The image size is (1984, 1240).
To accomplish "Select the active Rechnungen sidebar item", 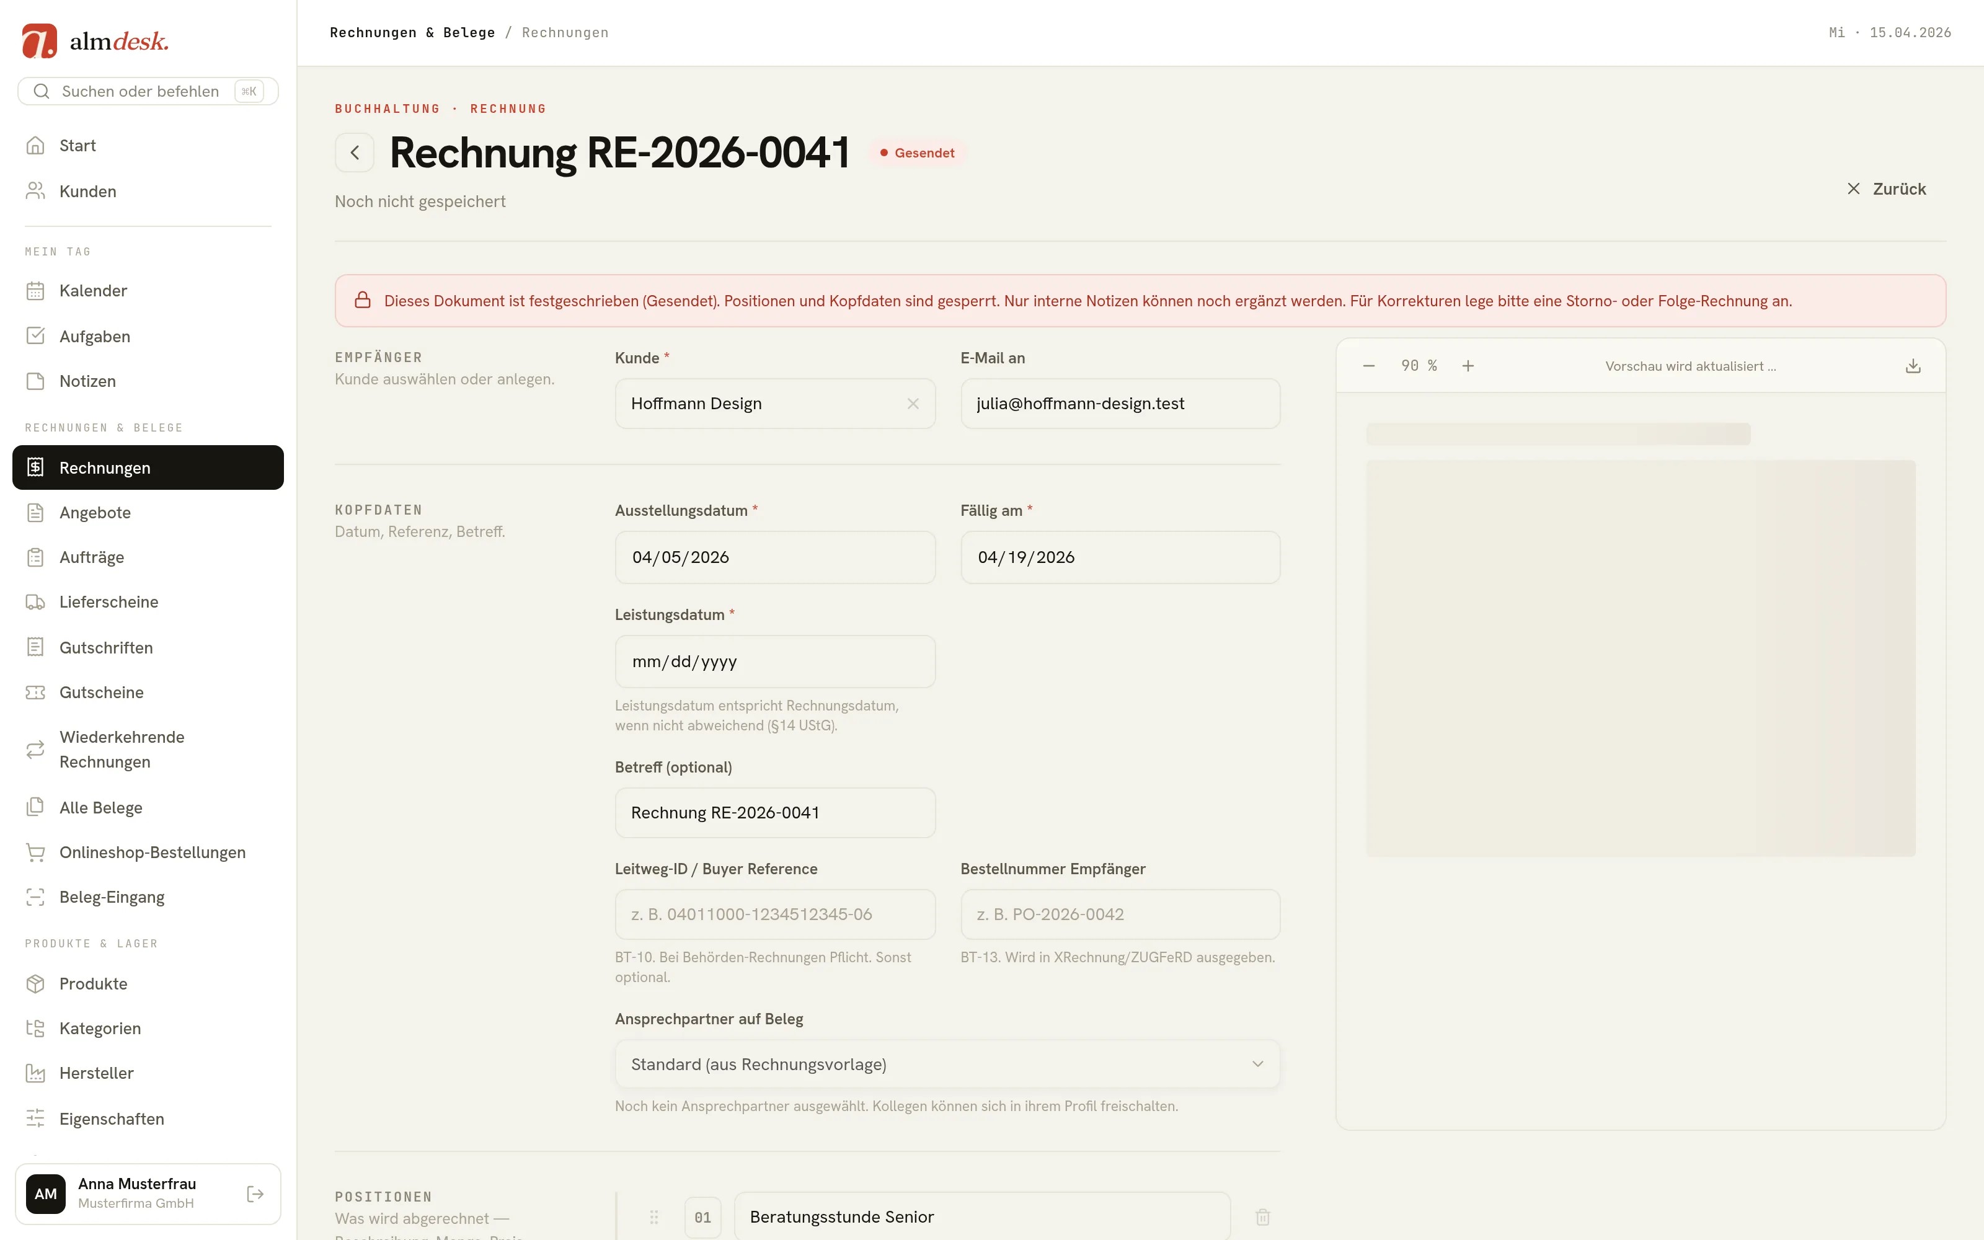I will pyautogui.click(x=148, y=467).
